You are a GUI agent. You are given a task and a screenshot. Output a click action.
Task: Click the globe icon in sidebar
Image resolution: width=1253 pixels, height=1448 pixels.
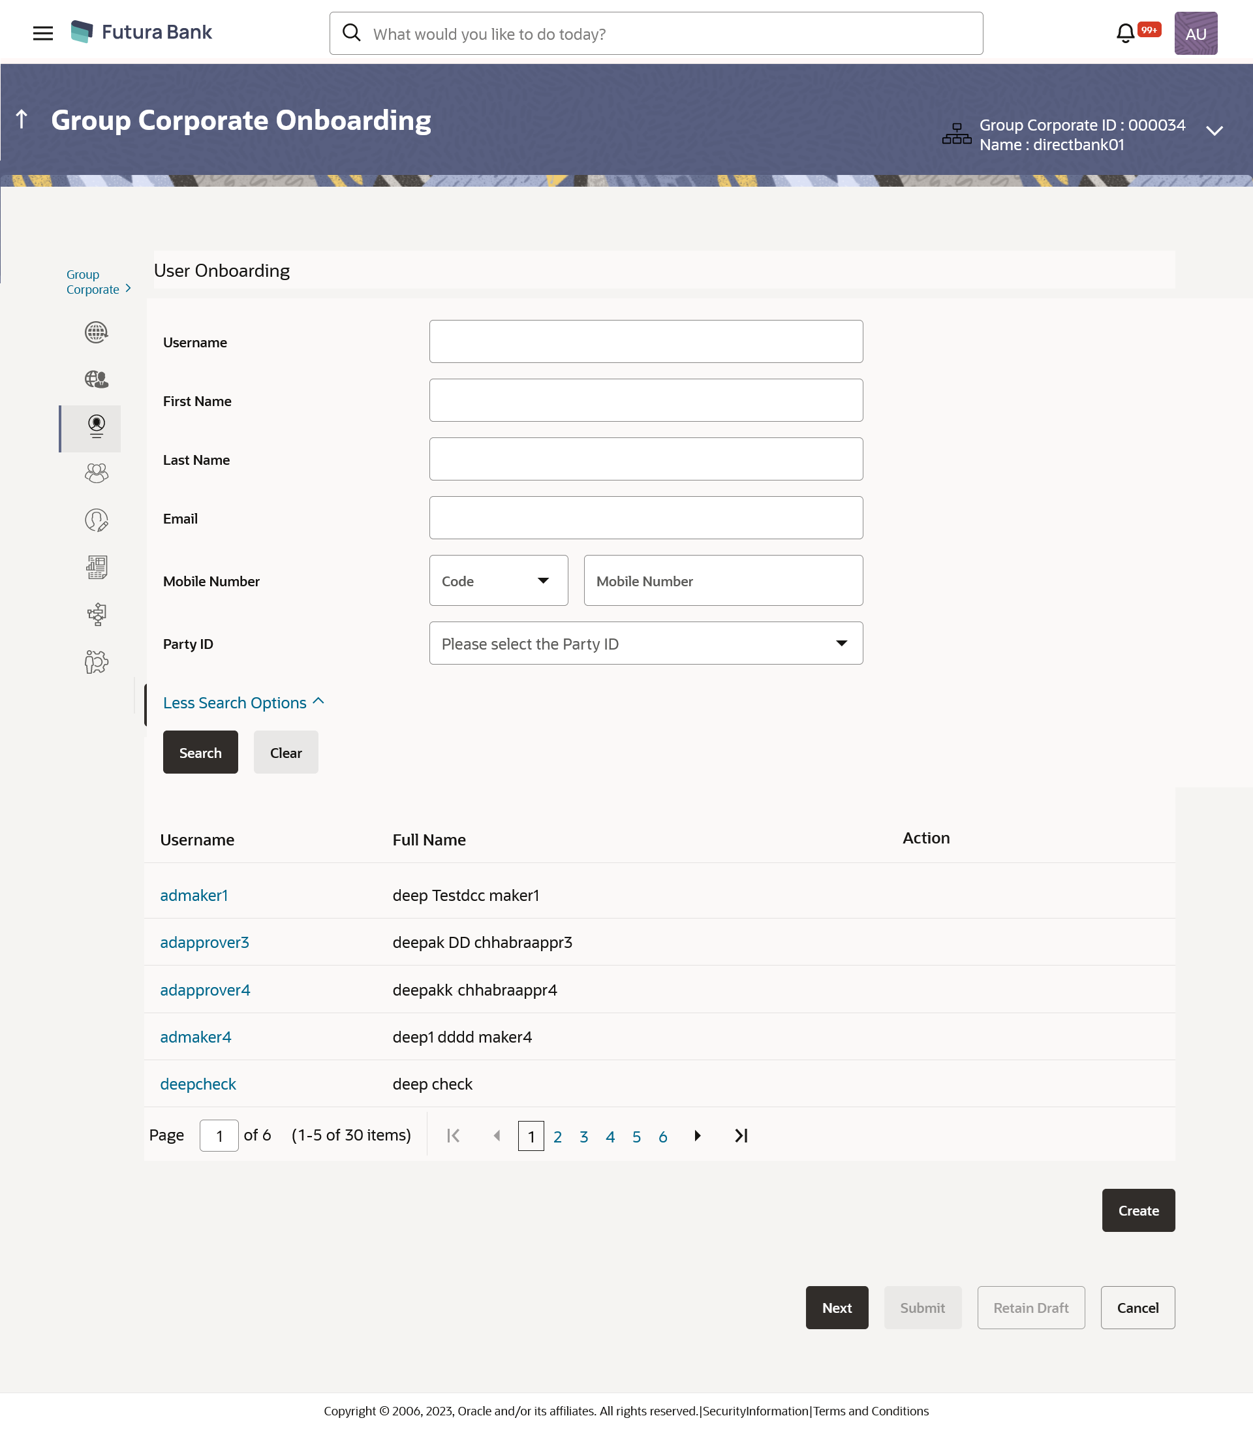pos(96,332)
